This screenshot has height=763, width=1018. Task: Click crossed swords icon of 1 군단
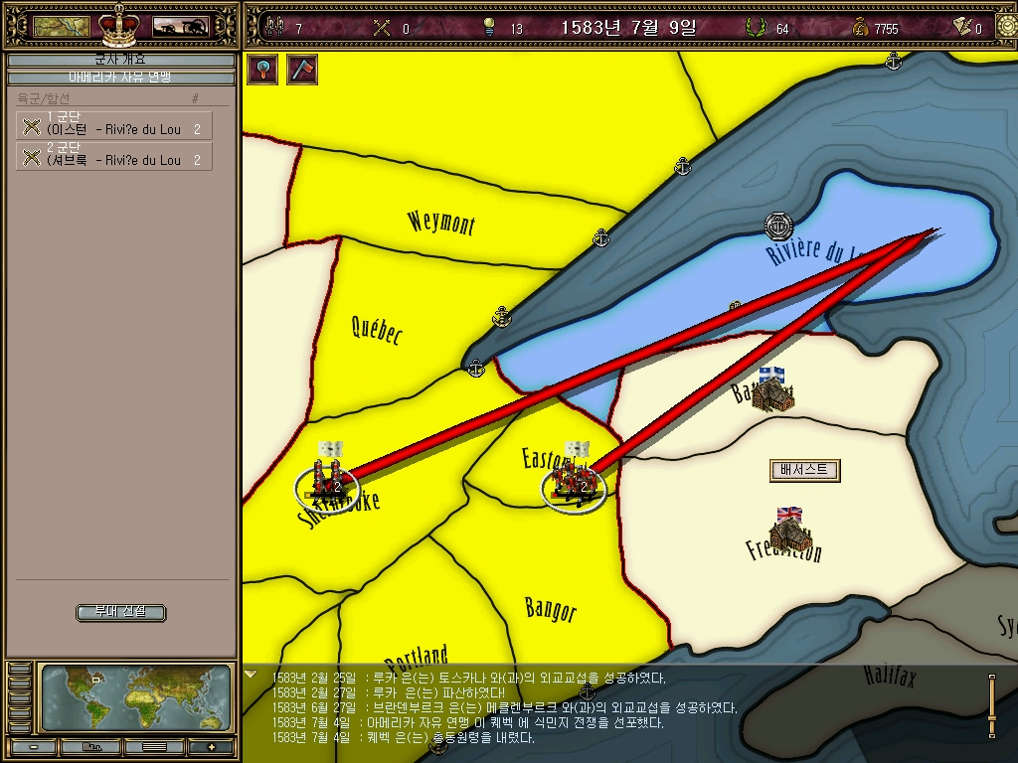[31, 126]
